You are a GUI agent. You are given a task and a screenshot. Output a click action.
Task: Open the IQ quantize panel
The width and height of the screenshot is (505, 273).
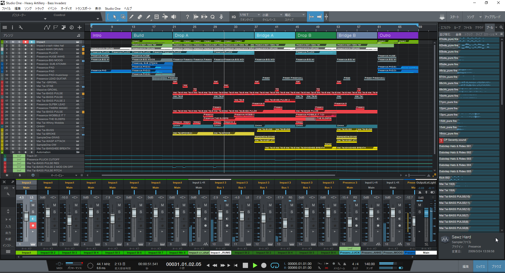point(234,17)
